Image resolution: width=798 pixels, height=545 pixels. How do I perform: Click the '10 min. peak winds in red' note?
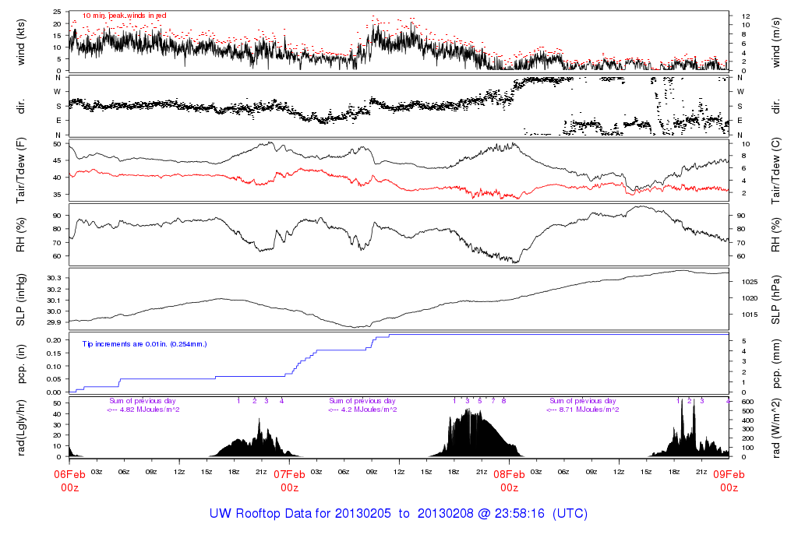point(124,16)
